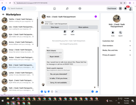This screenshot has width=136, height=105.
Task: Click the conversation list scrollbar
Action: pos(37,33)
